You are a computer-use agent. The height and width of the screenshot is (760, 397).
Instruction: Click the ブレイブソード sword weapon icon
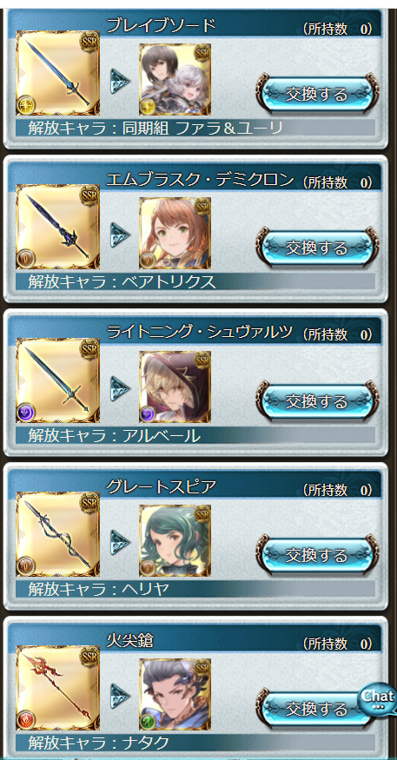click(57, 73)
